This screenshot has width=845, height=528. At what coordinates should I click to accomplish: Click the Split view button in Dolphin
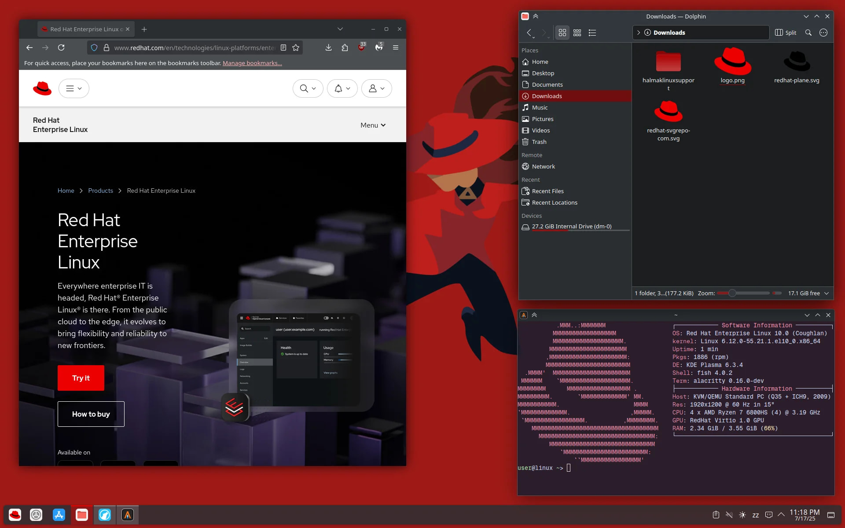(786, 33)
